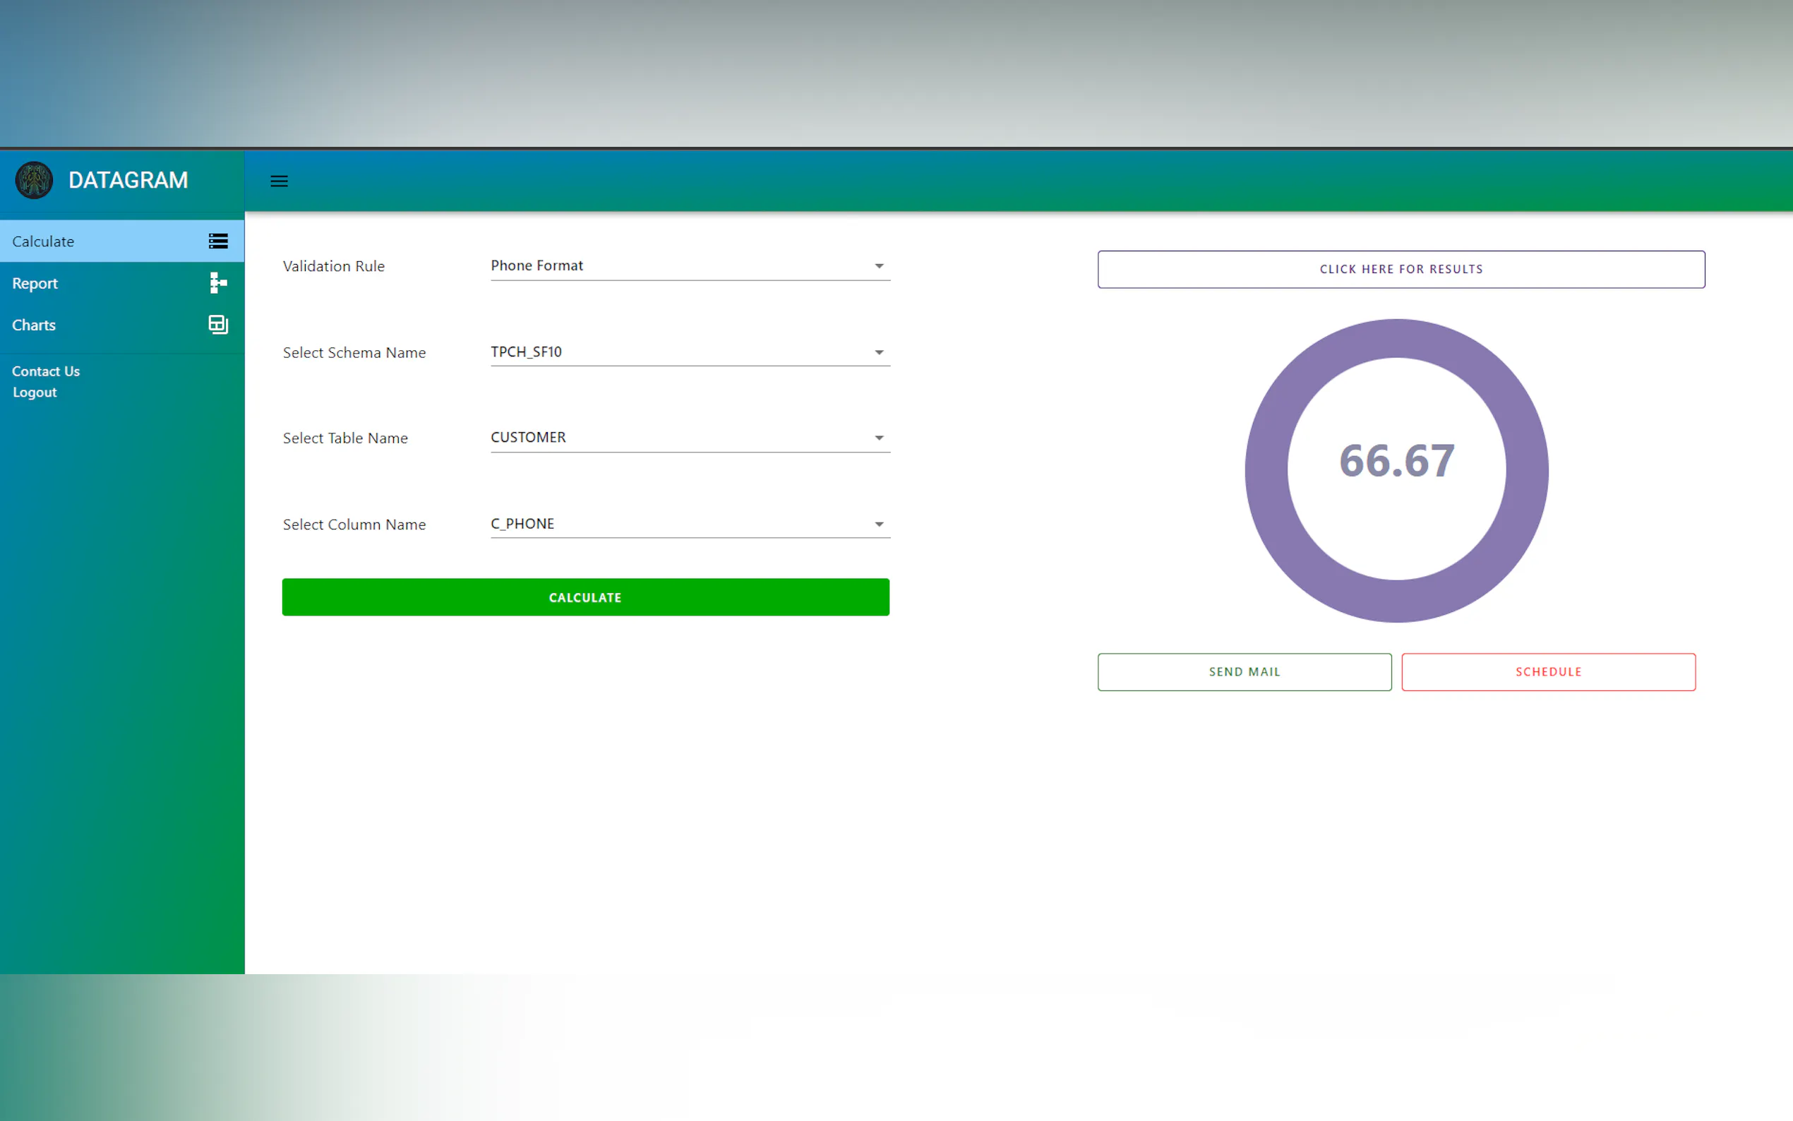Click the DATAGRAM logo avatar
This screenshot has width=1793, height=1121.
34,180
